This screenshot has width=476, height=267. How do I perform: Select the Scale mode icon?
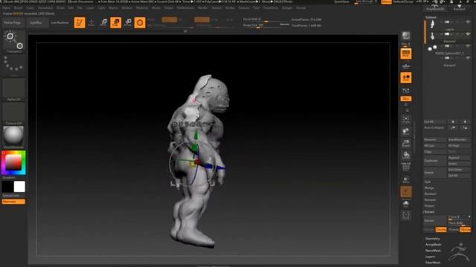pos(116,23)
